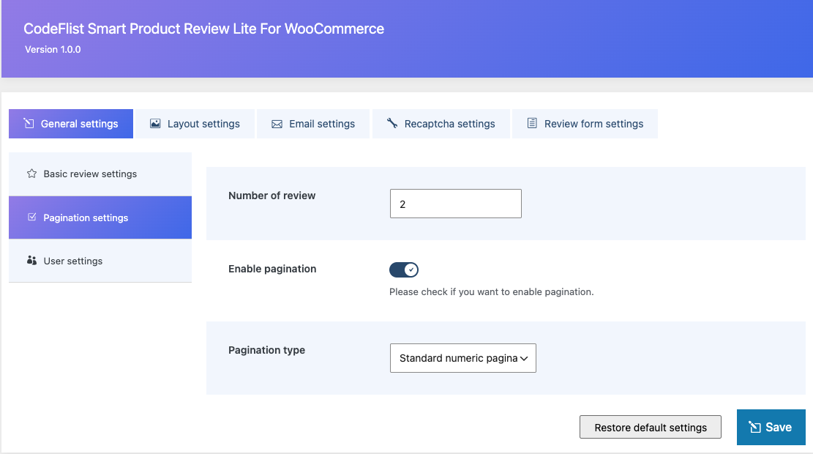Click the 'Version 1.0.0' text
The height and width of the screenshot is (454, 813).
pyautogui.click(x=53, y=50)
